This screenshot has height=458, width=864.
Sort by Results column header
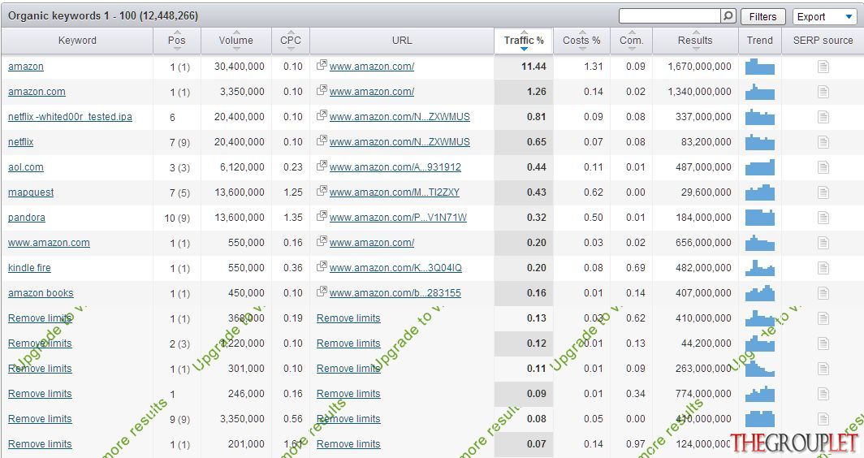[695, 41]
